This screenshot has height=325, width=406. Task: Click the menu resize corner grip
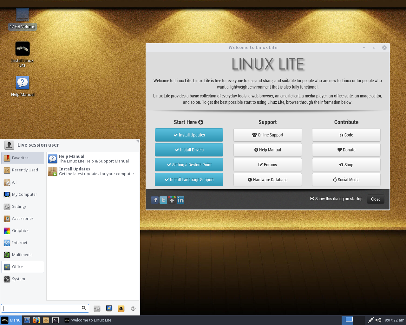[x=138, y=141]
